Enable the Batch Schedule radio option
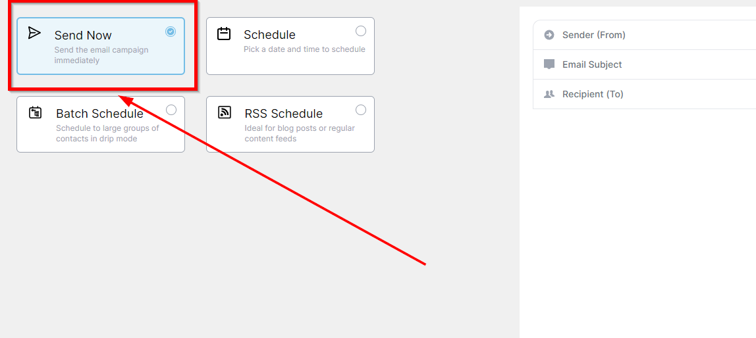 [171, 110]
